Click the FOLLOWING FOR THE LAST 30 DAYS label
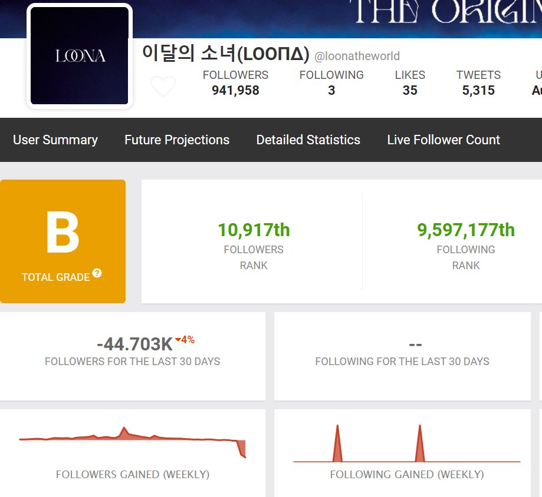 click(x=402, y=362)
